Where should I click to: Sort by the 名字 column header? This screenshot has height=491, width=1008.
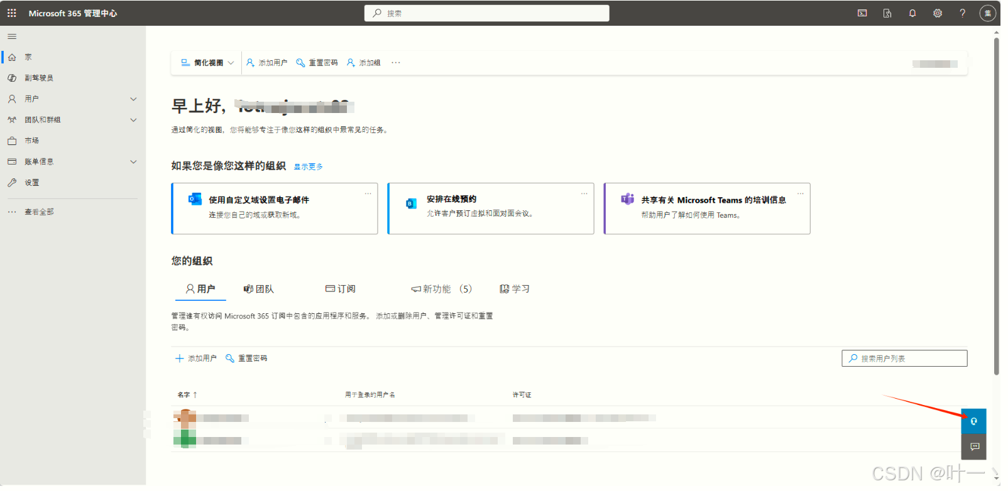[187, 395]
